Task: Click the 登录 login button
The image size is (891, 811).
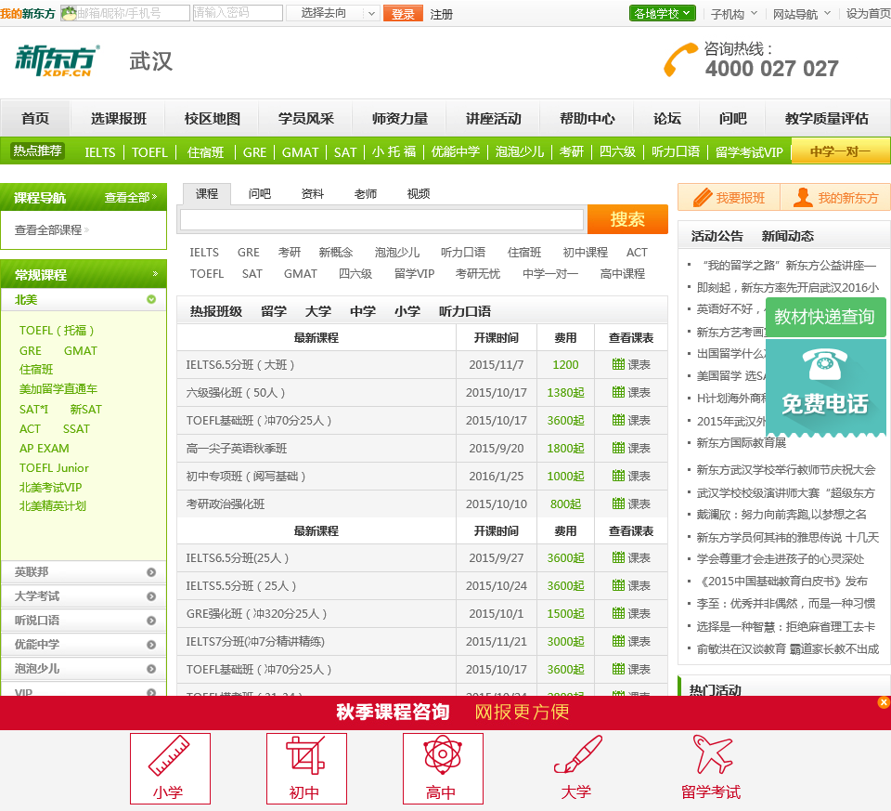Action: click(x=403, y=13)
